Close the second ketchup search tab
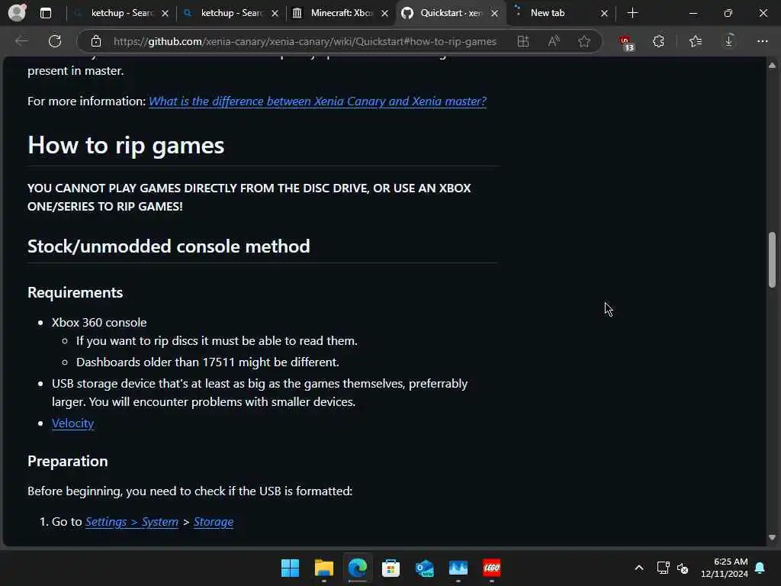Screen dimensions: 781x586 tap(275, 14)
